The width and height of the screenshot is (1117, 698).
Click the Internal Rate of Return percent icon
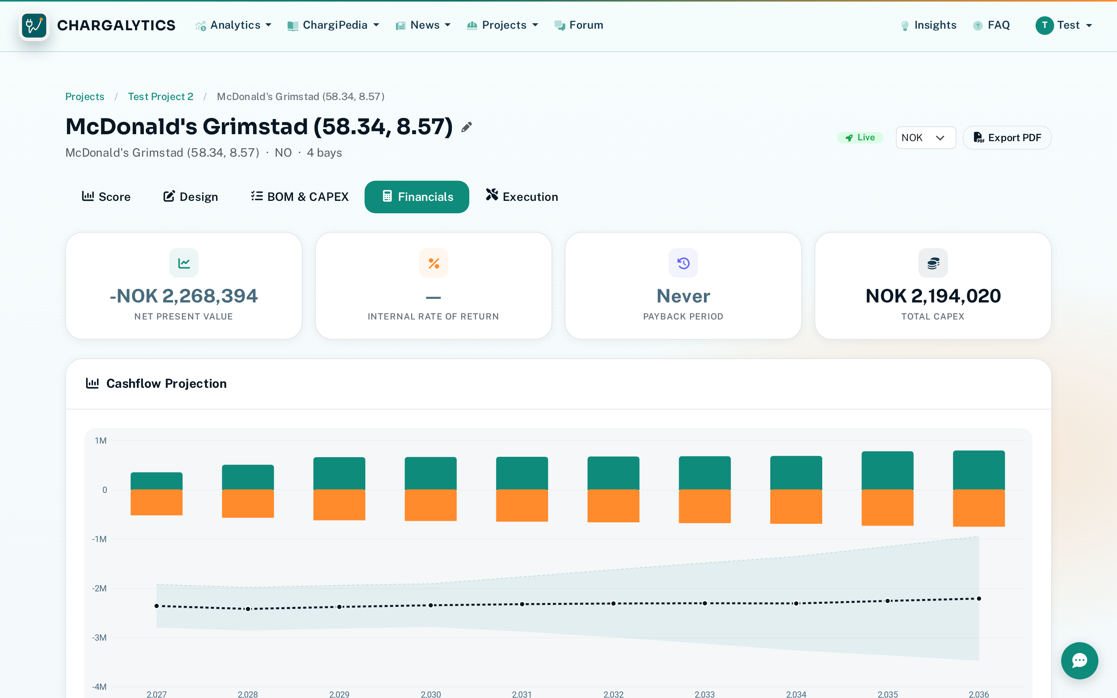[x=433, y=263]
